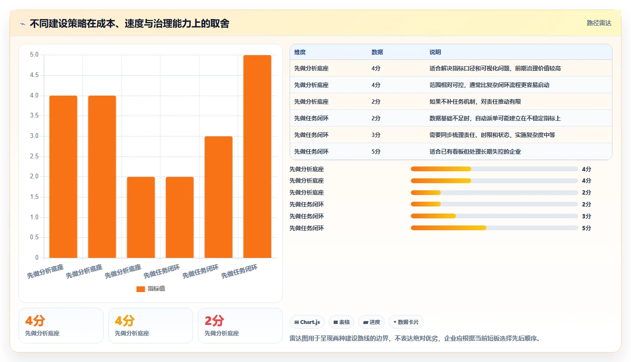Click the 4.5 label on the y-axis

34,75
